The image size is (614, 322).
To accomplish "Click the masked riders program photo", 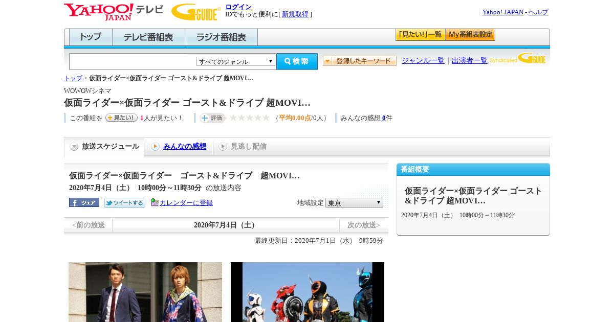I will tap(308, 292).
